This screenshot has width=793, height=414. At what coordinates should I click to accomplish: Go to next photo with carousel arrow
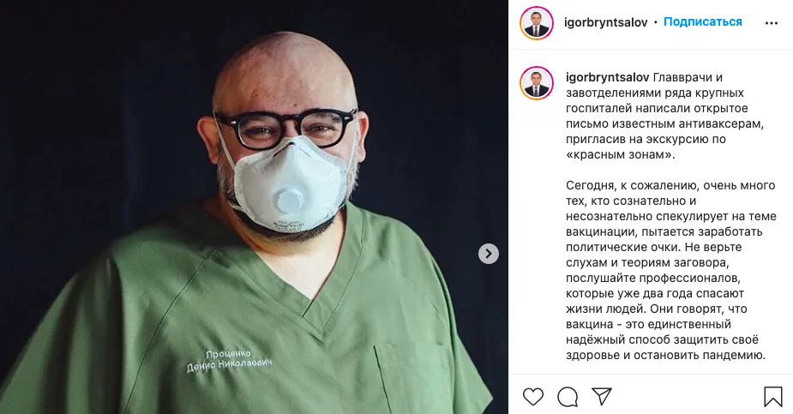(x=489, y=254)
